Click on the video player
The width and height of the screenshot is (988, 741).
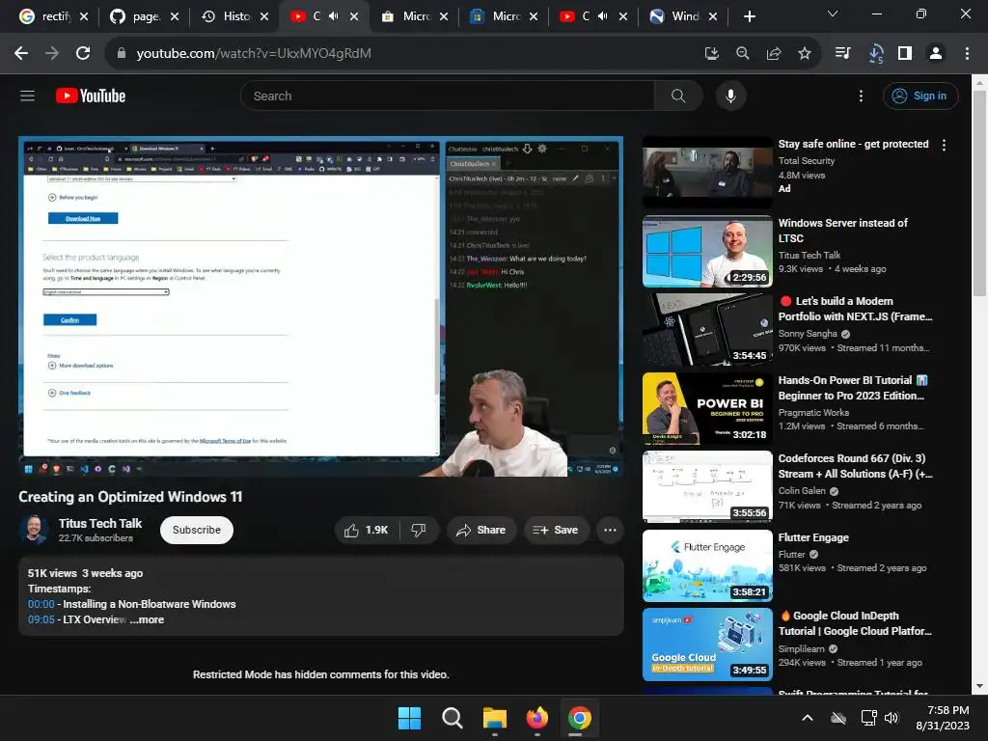[320, 306]
